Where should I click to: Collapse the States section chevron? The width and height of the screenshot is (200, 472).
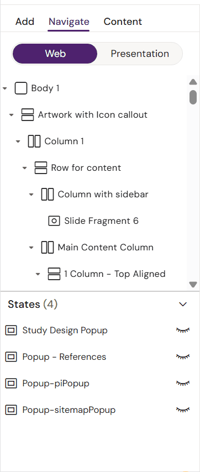click(x=183, y=305)
